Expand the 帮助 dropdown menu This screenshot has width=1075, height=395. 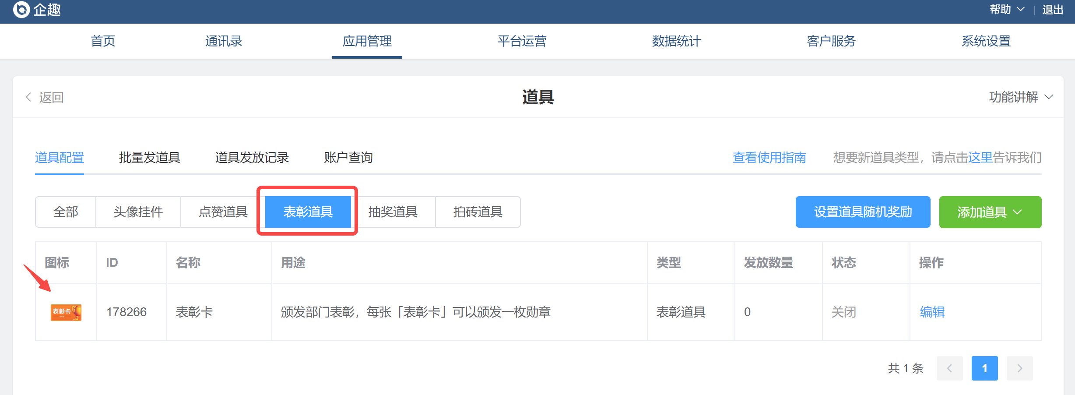(x=1007, y=10)
